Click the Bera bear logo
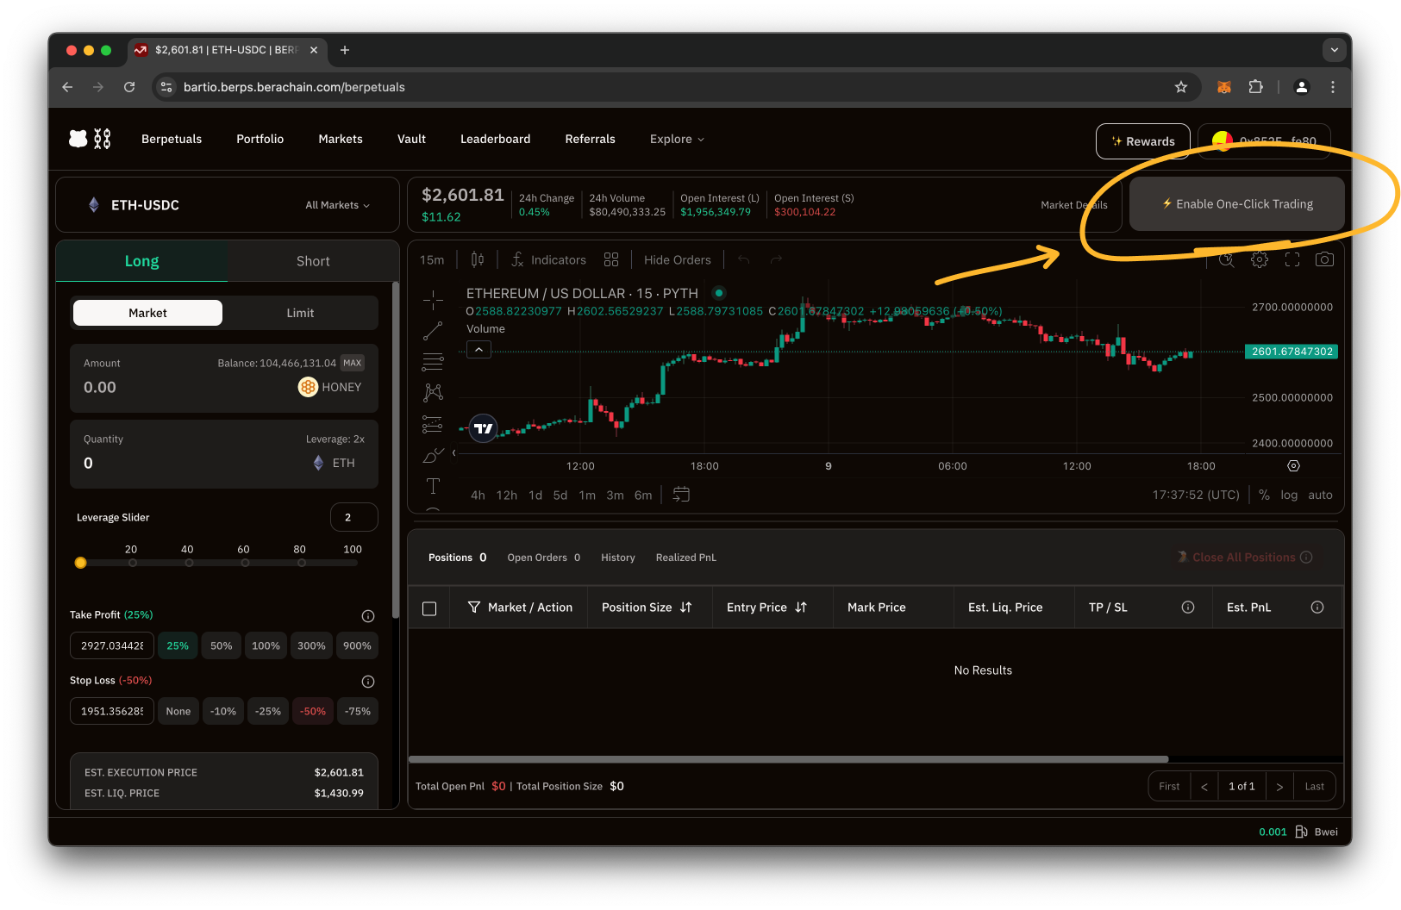This screenshot has height=910, width=1401. (x=78, y=139)
